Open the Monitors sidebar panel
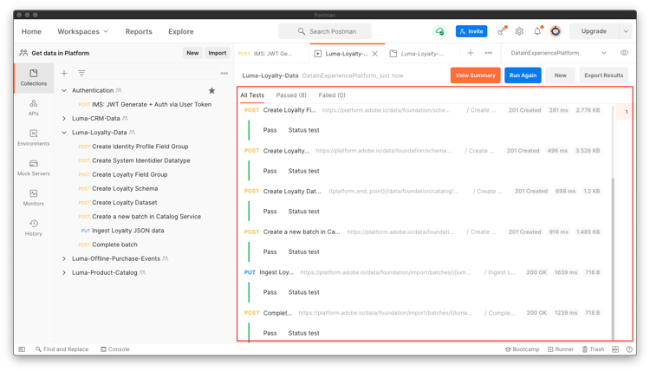The width and height of the screenshot is (650, 372). [34, 198]
